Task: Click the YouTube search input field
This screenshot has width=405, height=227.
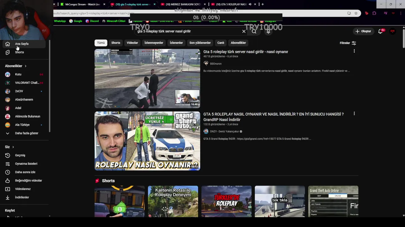Action: [188, 32]
